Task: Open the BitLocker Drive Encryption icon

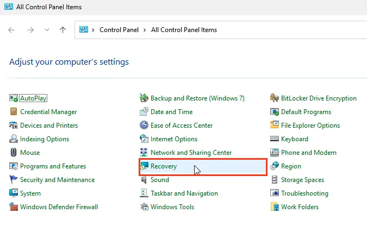Action: coord(275,98)
